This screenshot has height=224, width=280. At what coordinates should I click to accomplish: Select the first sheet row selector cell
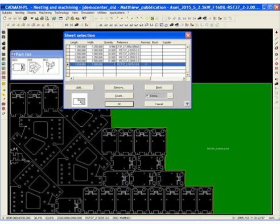[68, 47]
